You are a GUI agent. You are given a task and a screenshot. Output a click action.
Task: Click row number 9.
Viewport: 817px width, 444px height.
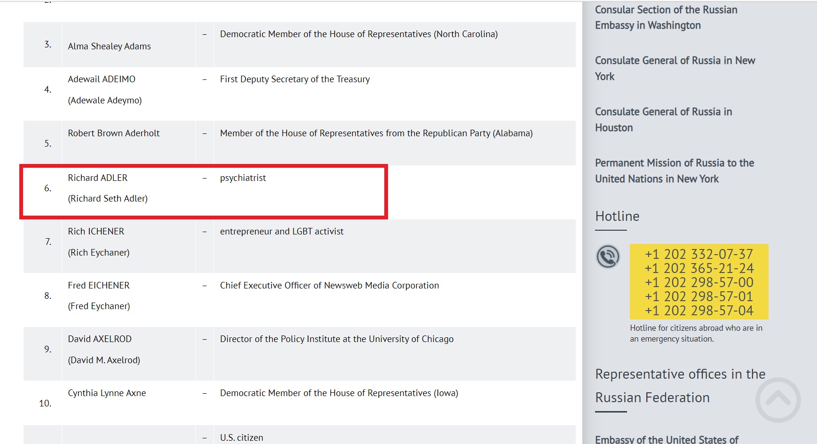click(48, 349)
